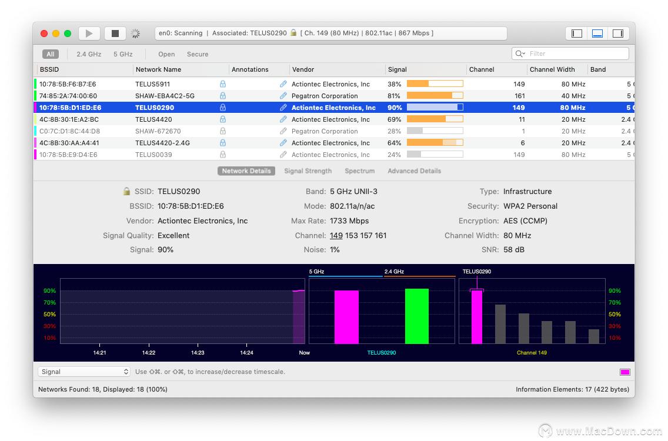This screenshot has height=441, width=668.
Task: Select the All filter
Action: pos(50,54)
